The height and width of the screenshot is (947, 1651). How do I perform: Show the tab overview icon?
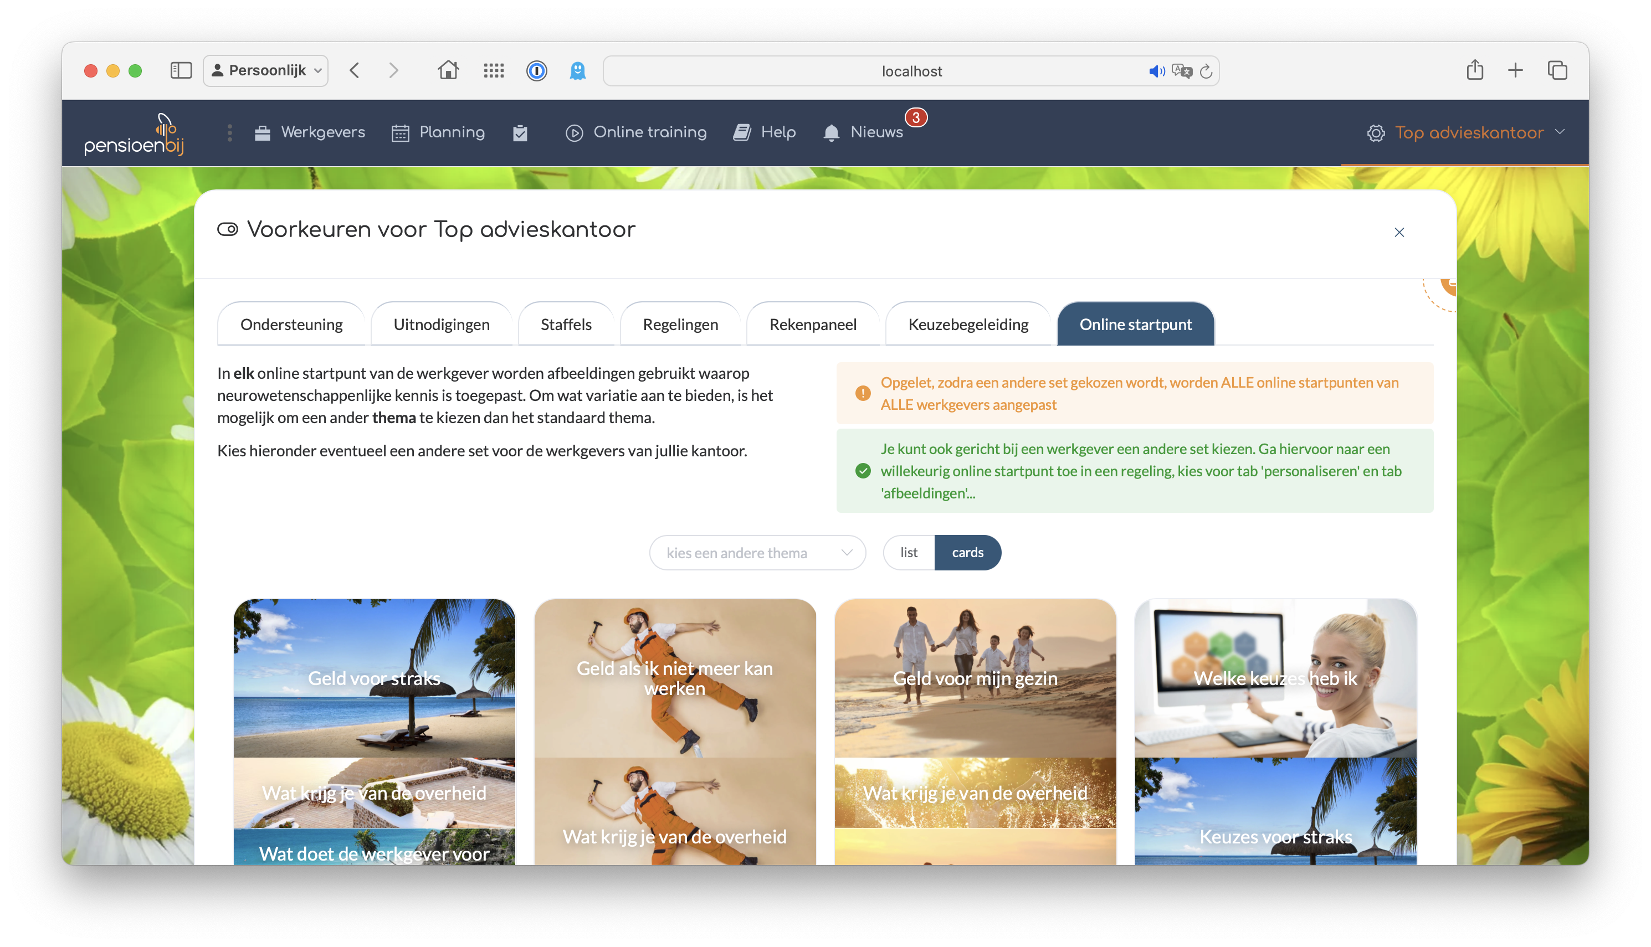(1557, 70)
